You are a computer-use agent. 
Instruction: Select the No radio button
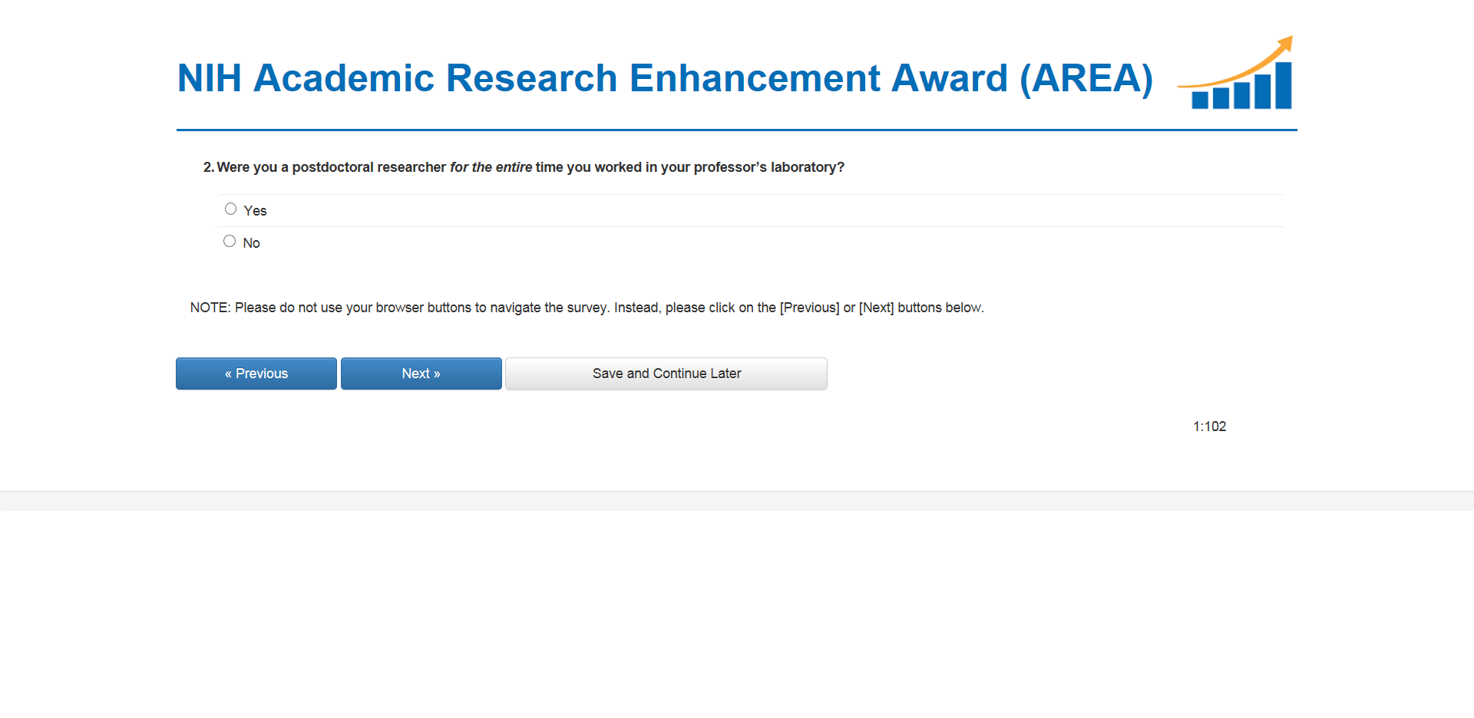(230, 241)
